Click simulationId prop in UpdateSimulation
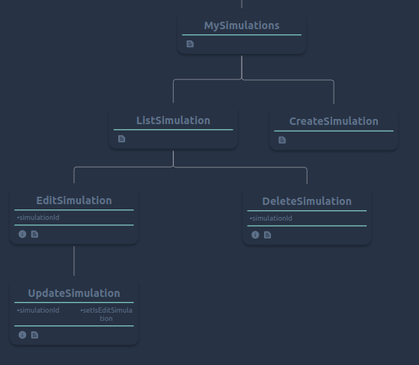 tap(38, 310)
